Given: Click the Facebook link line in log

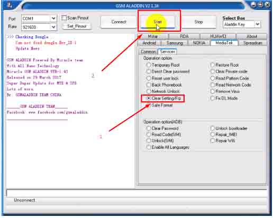Looking at the screenshot, I should pyautogui.click(x=47, y=112).
